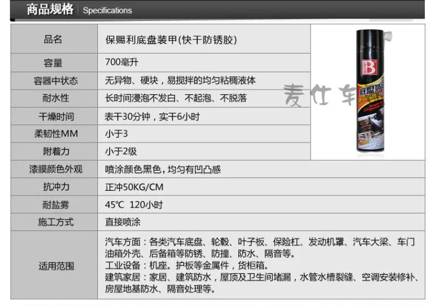Click the 工业设备 description line
The image size is (437, 306).
186,265
